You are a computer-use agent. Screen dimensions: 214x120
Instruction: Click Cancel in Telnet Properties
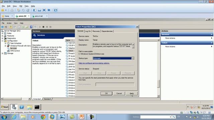point(119,93)
